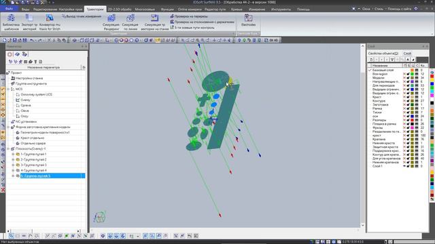
Task: Collapse the Плоскость tree node
Action: click(x=8, y=149)
